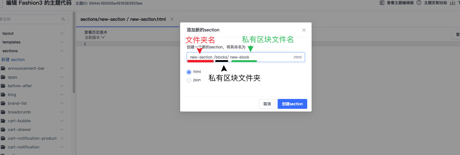This screenshot has height=155, width=460.
Task: Click the 新建 section link
Action: [13, 60]
